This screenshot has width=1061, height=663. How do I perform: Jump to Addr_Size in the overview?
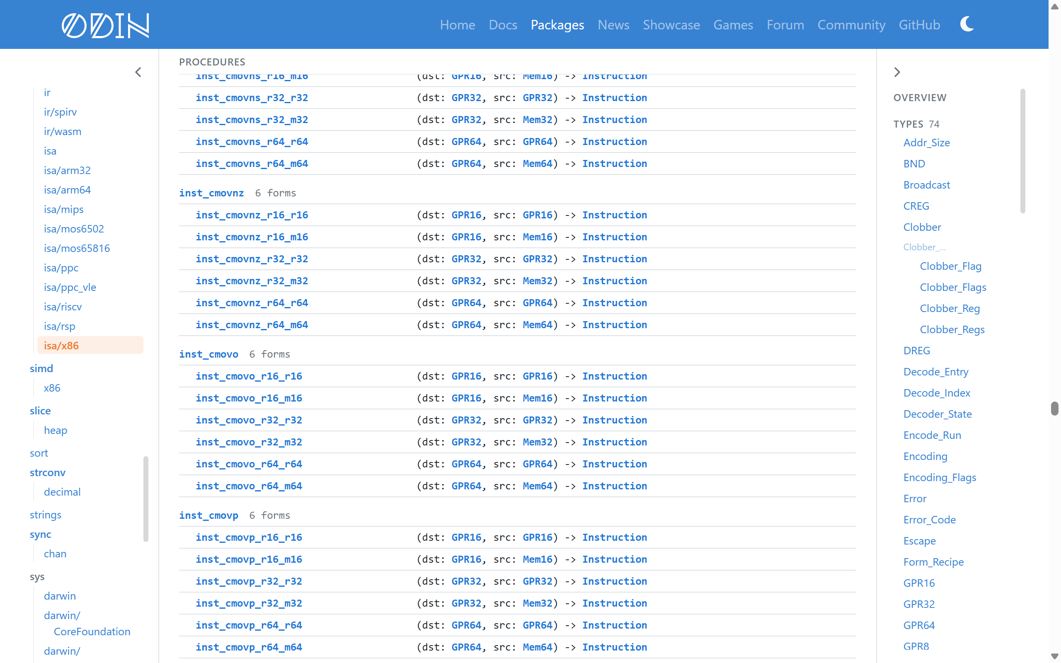point(926,143)
